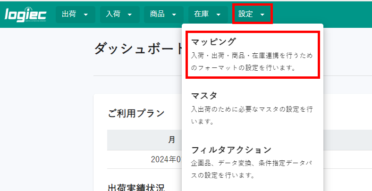Screen dimensions: 372x191
Task: Open the 出荷 menu
Action: (69, 14)
